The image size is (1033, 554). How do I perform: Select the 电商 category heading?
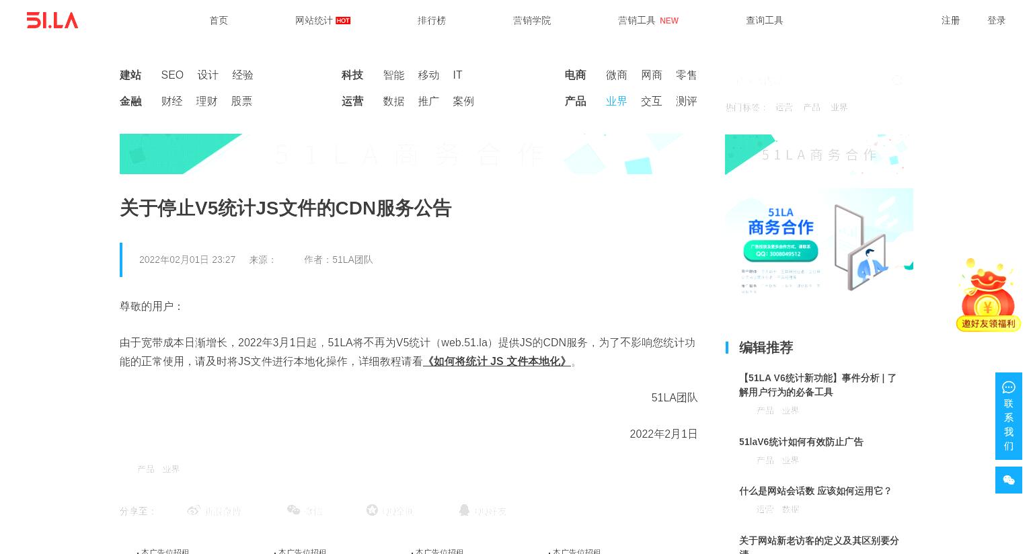click(x=575, y=75)
